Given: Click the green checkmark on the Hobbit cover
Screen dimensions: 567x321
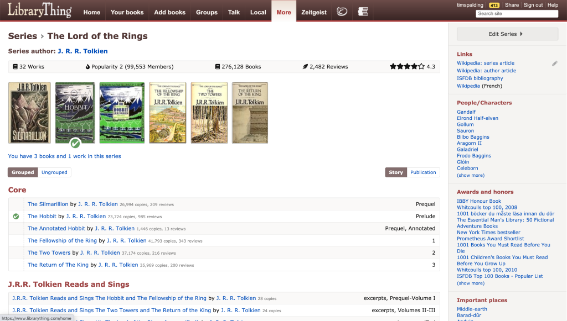Looking at the screenshot, I should click(x=75, y=143).
